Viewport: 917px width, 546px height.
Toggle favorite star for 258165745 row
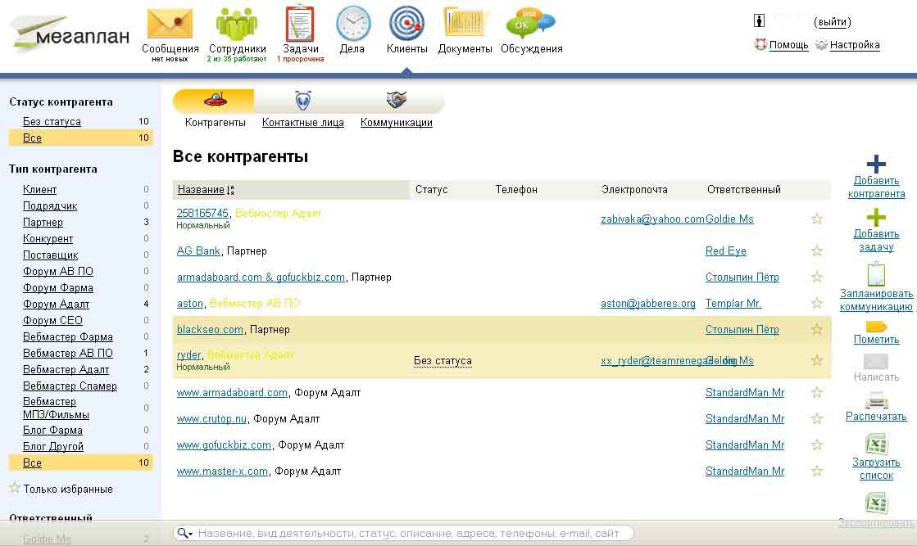pyautogui.click(x=817, y=219)
